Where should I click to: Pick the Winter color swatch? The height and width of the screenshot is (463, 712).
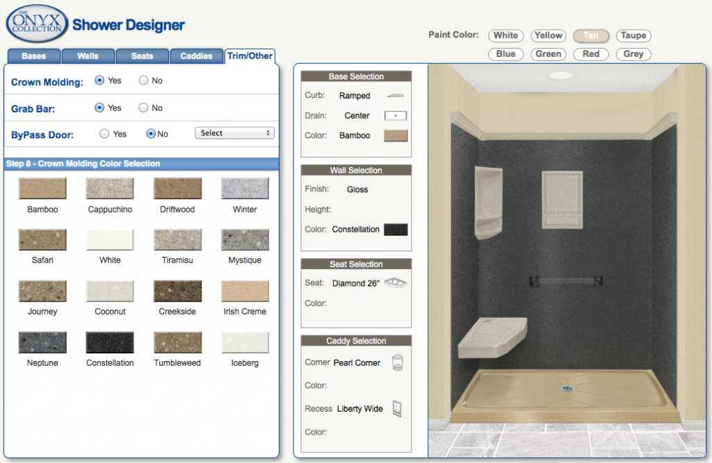[245, 188]
